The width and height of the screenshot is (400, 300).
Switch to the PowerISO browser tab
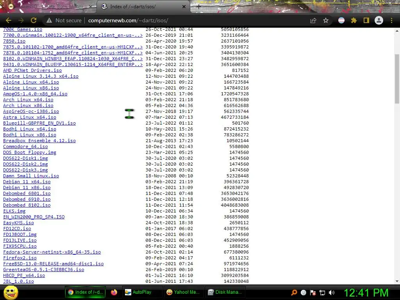click(x=48, y=7)
